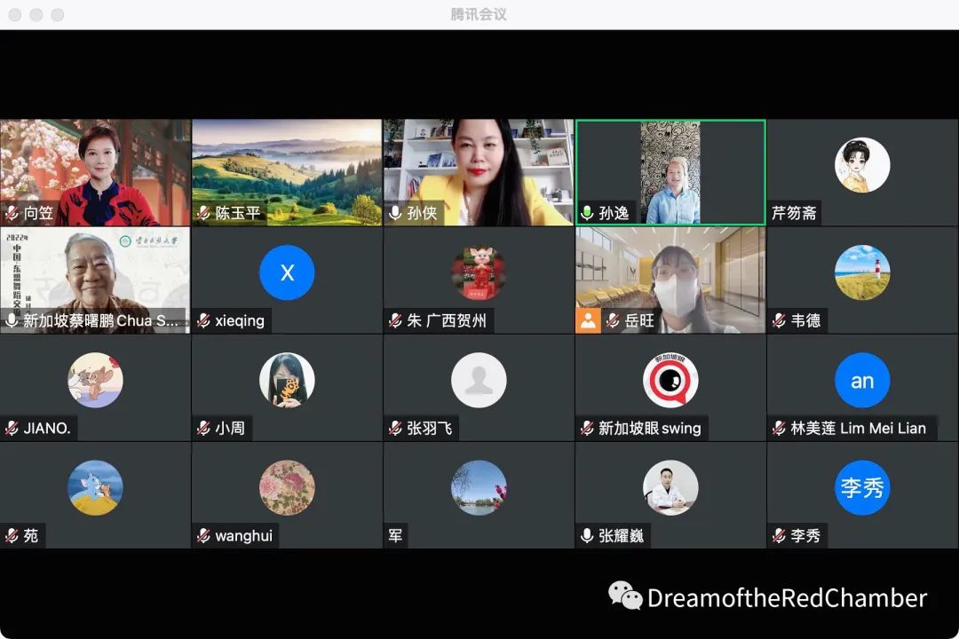Click the WeChat icon beside DreamoftheRedChamber
959x639 pixels.
click(x=624, y=598)
